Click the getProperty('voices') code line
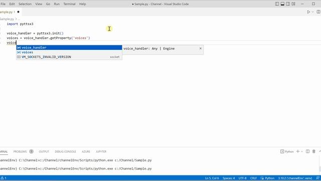The image size is (321, 181). pyautogui.click(x=48, y=38)
